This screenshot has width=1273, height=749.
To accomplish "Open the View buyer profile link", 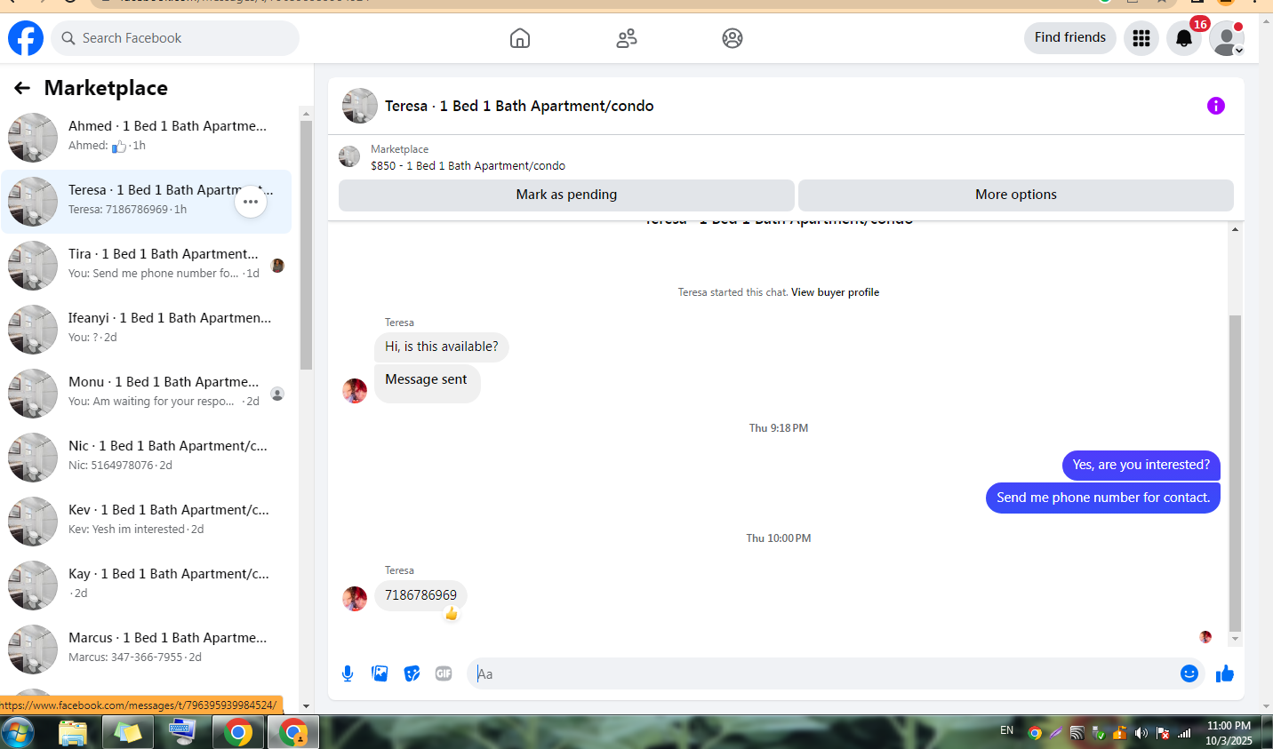I will pyautogui.click(x=835, y=292).
